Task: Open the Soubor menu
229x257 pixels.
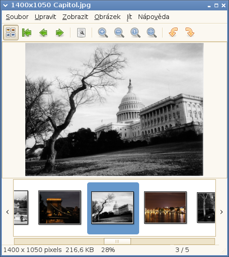Action: 17,17
